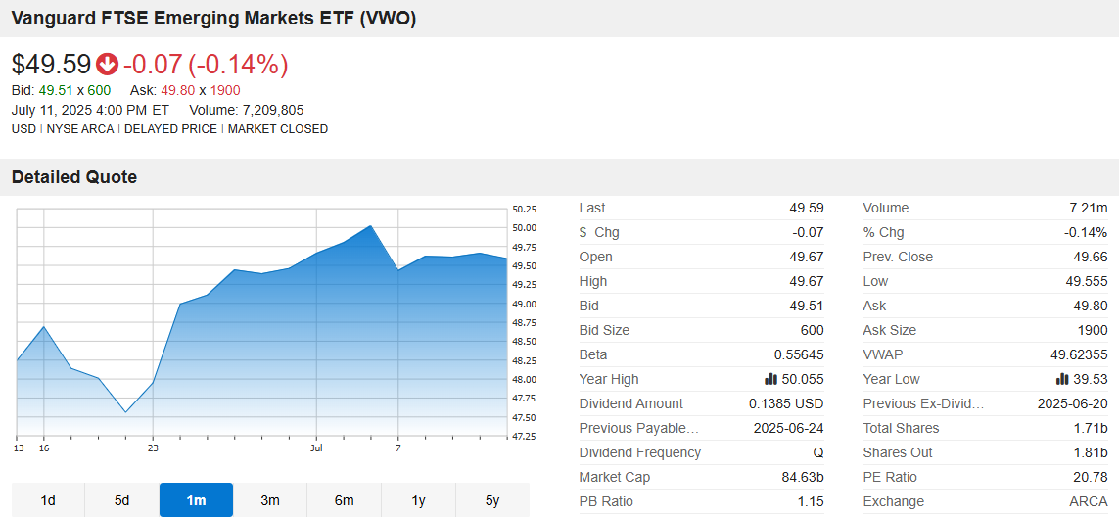Click the NYSE ARCA label

[82, 129]
